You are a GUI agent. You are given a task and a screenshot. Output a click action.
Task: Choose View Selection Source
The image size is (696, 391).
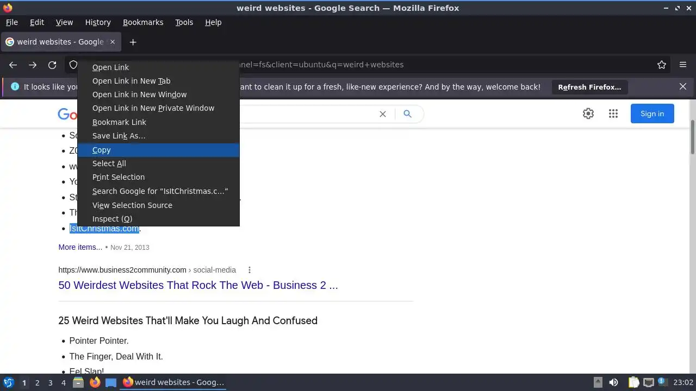coord(158,205)
